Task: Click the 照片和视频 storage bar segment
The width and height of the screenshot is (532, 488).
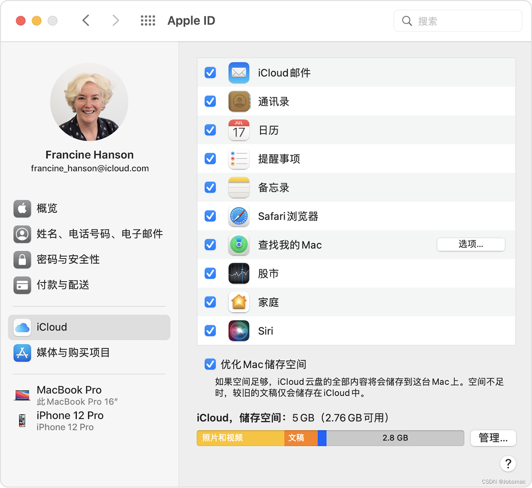Action: pos(241,438)
